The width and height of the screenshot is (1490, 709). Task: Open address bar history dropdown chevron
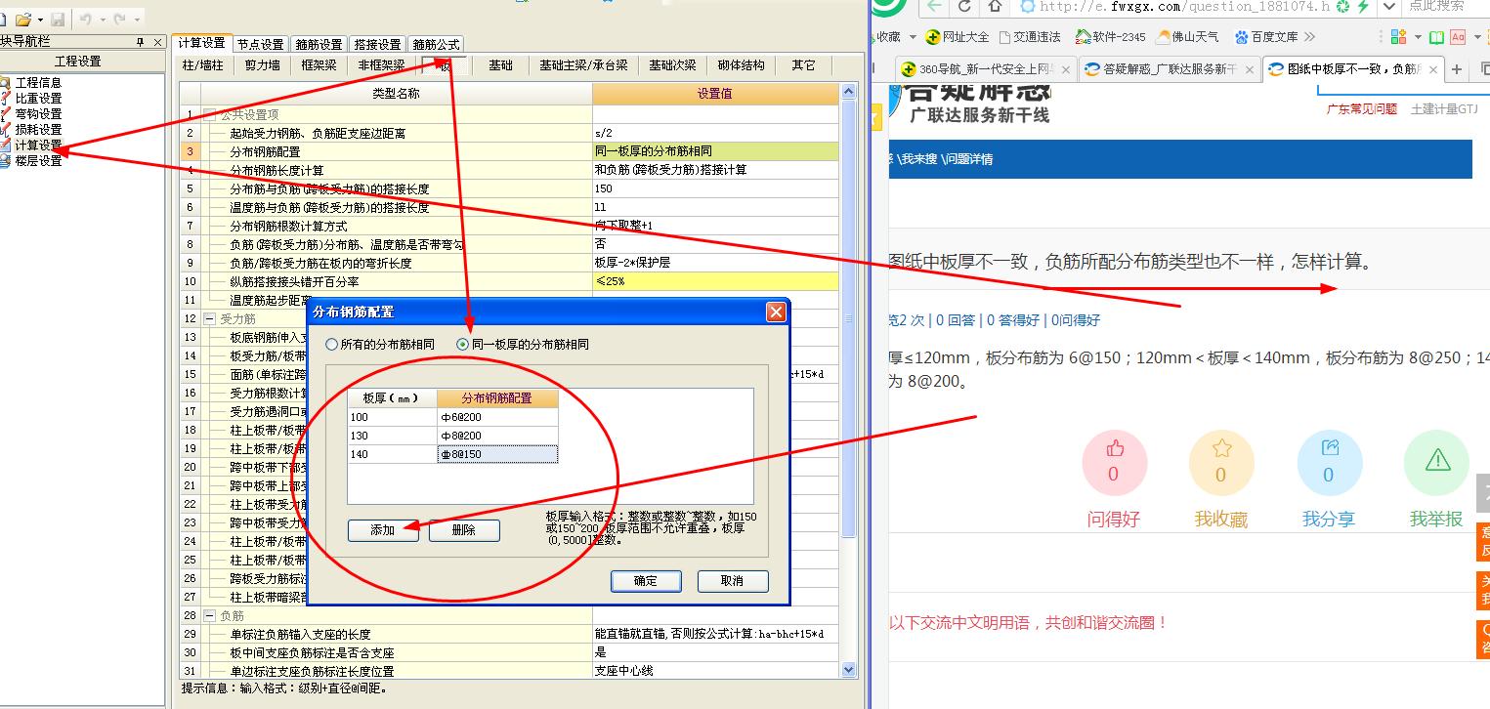point(1388,7)
